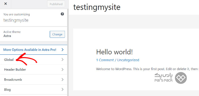Click the testingmysite site title in preview
Screen dimensions: 199x96
[97, 7]
